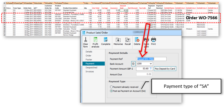The width and height of the screenshot is (224, 107).
Task: Click the Payment Ref column header in spreadsheet
Action: [151, 7]
